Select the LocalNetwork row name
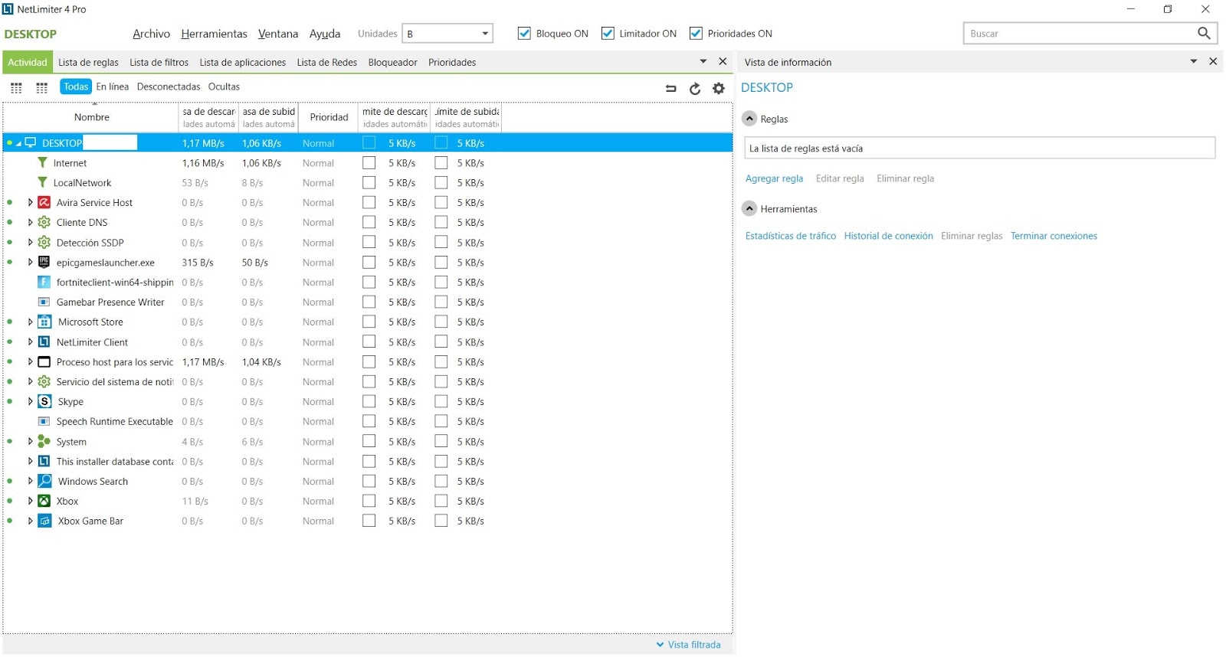Viewport: 1226px width, 657px height. 83,182
